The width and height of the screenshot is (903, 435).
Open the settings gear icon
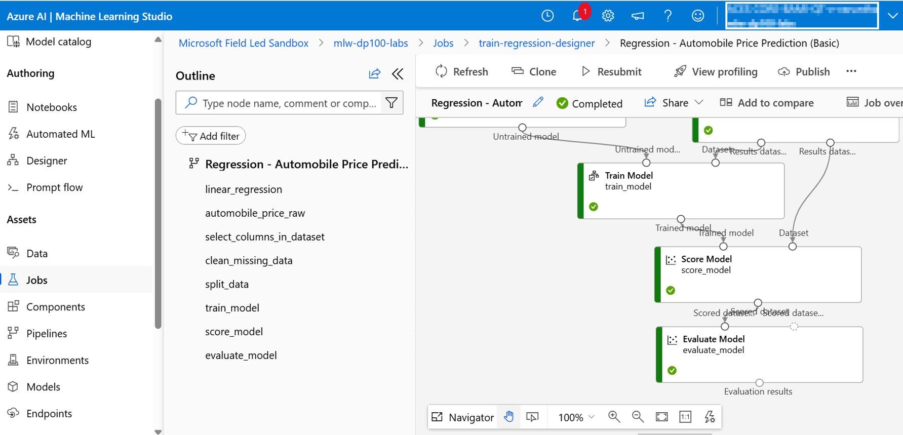(608, 16)
